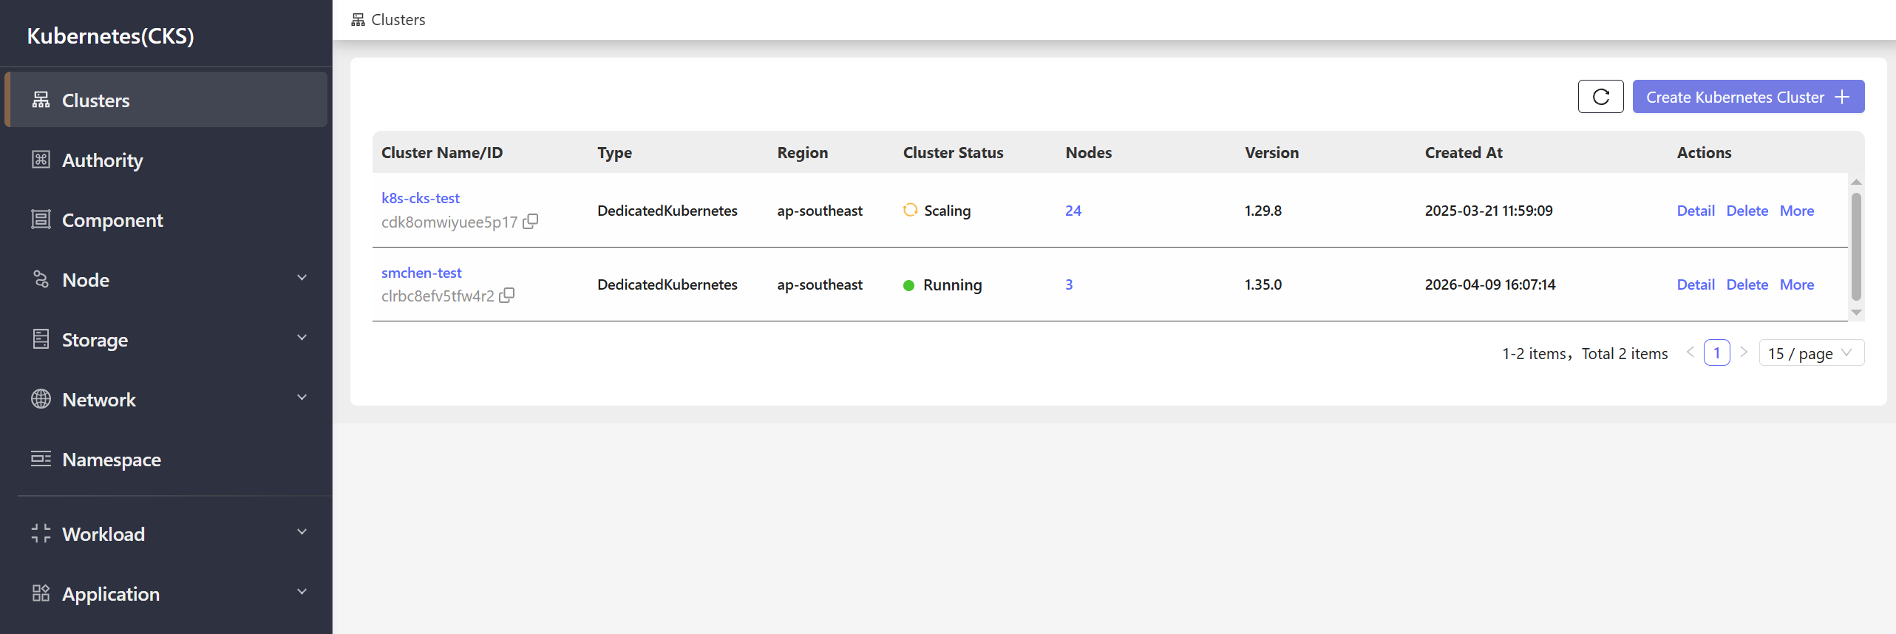Screen dimensions: 1896x634
Task: Go to pagination page 1
Action: point(1717,353)
